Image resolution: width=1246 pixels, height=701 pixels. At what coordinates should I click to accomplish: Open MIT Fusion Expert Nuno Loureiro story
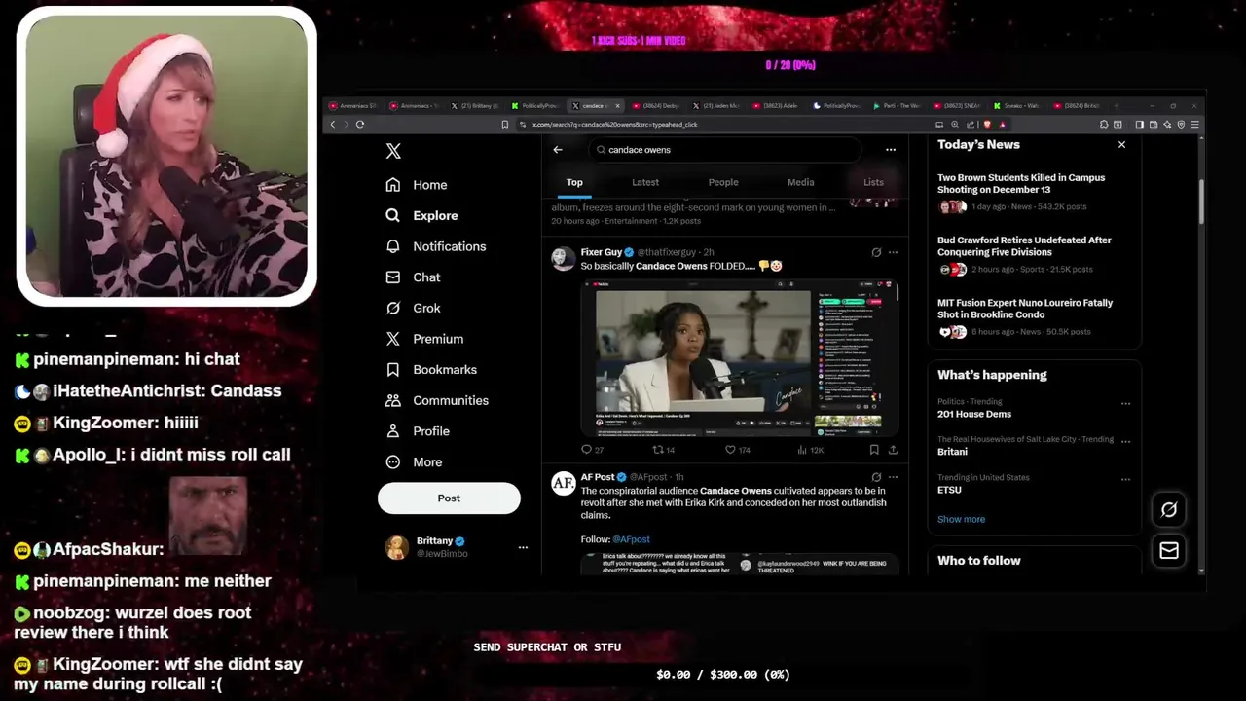pyautogui.click(x=1034, y=316)
